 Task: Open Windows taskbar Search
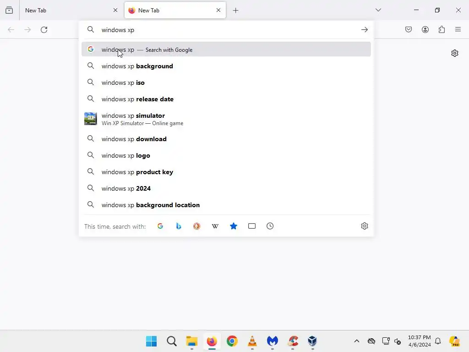point(172,341)
